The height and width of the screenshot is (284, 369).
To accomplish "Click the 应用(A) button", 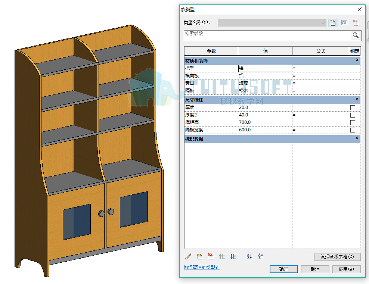I will click(346, 269).
